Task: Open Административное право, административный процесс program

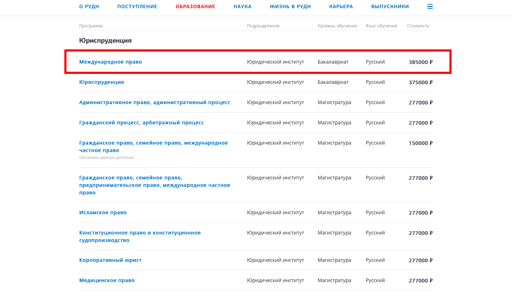Action: pos(155,102)
